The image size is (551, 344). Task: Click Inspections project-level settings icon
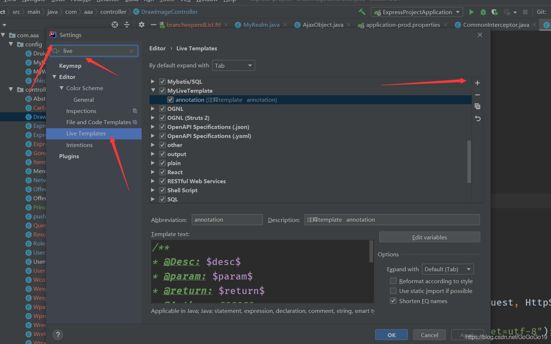coord(135,111)
